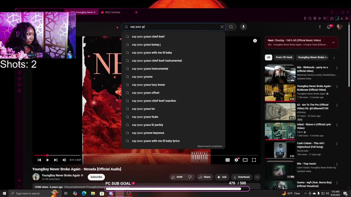Seek on the video progress bar
The width and height of the screenshot is (351, 197).
pyautogui.click(x=146, y=155)
